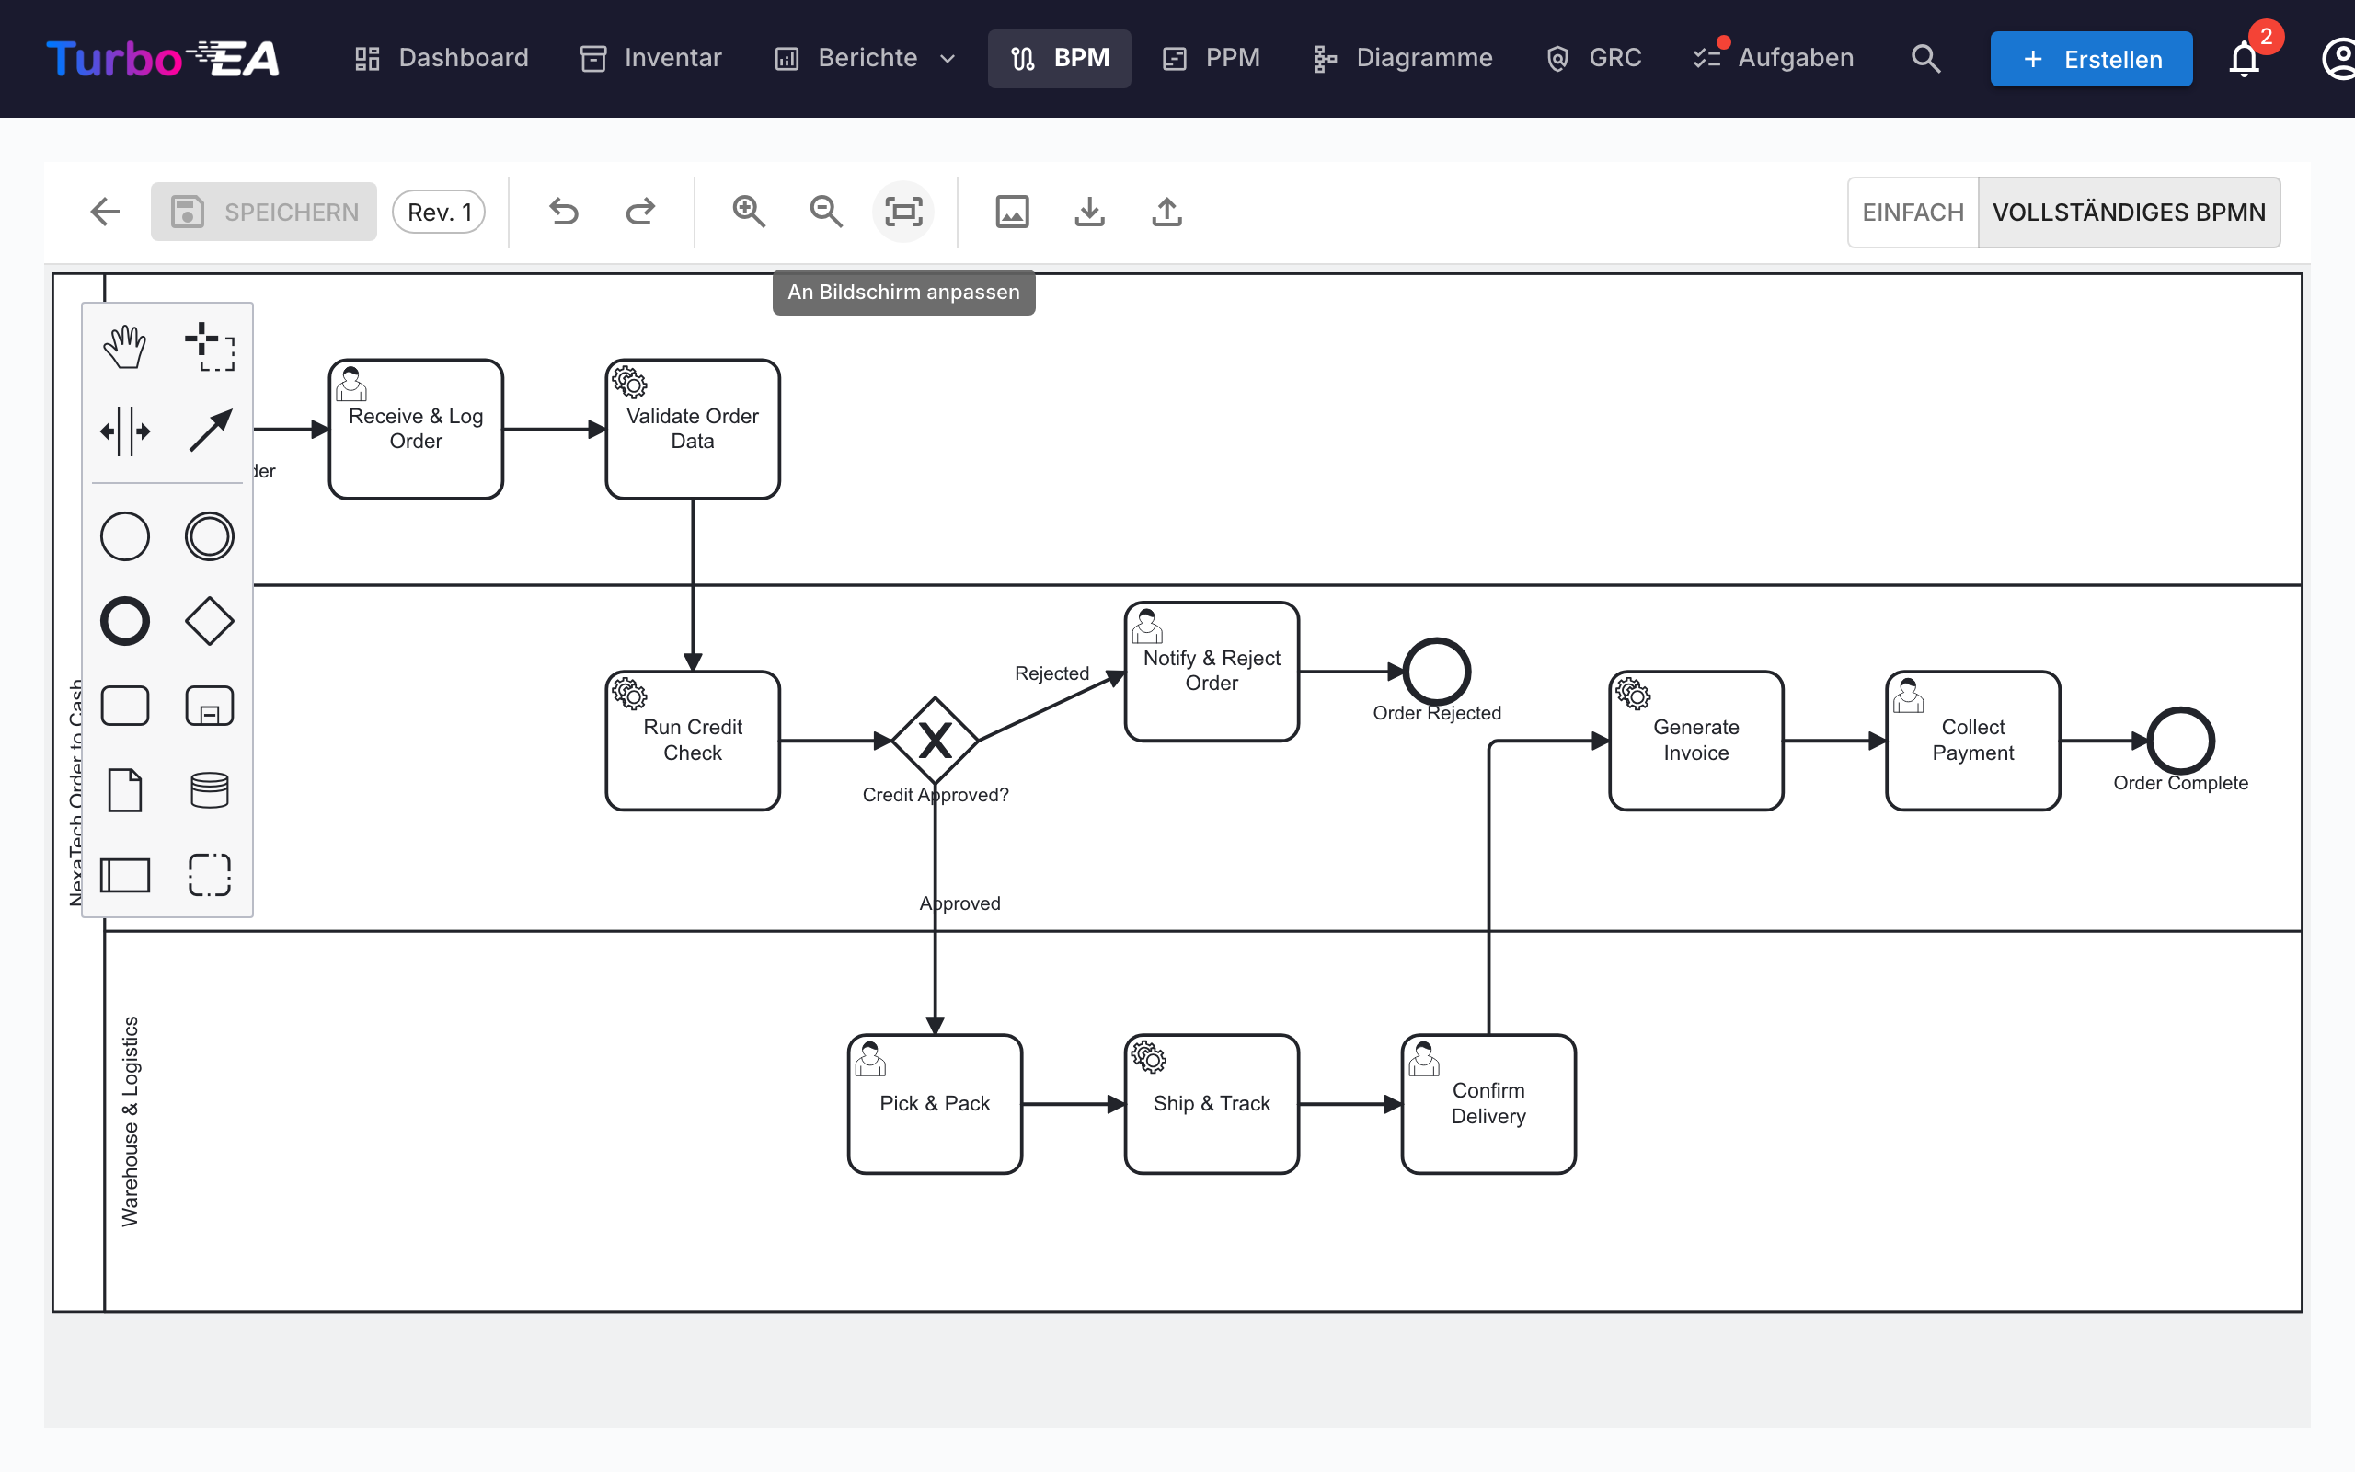
Task: Click the Approved flow label
Action: coord(959,903)
